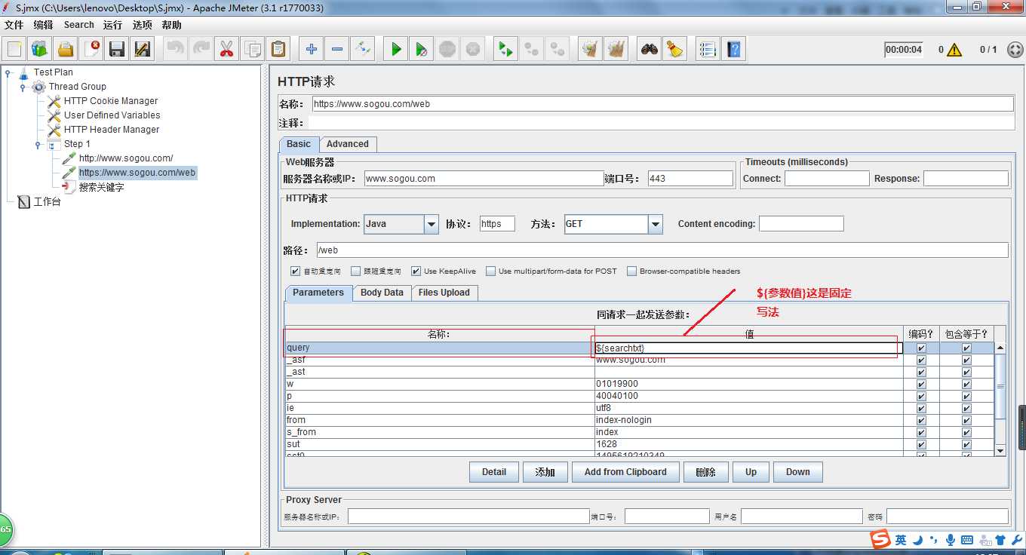
Task: Open the Templates toolbar icon
Action: [x=40, y=49]
